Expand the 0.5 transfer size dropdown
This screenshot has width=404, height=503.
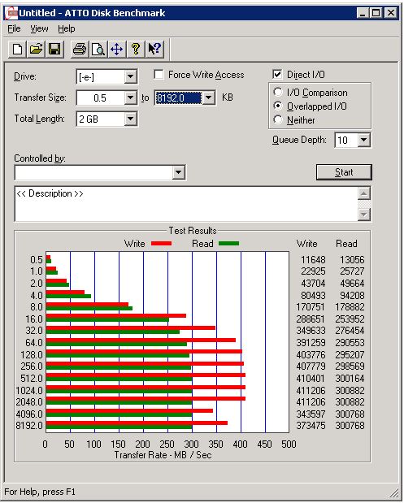pyautogui.click(x=130, y=98)
